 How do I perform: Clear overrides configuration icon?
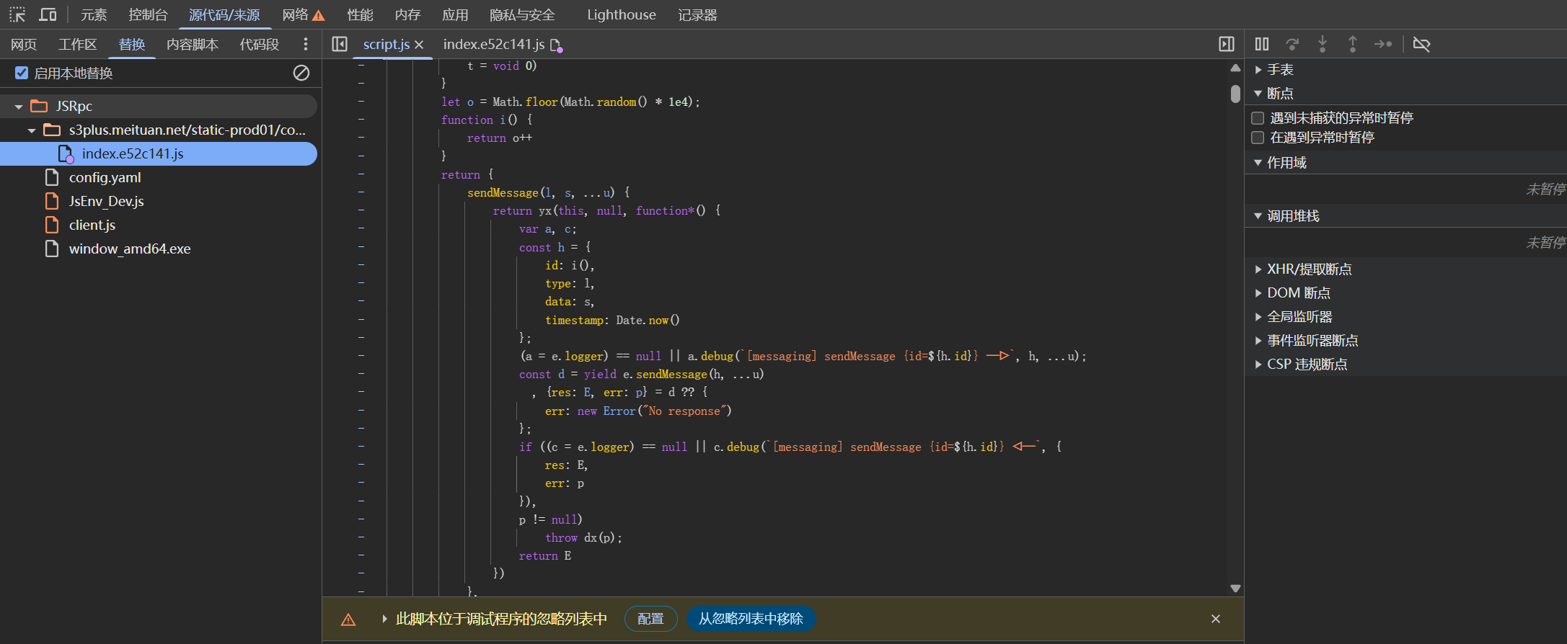click(301, 73)
